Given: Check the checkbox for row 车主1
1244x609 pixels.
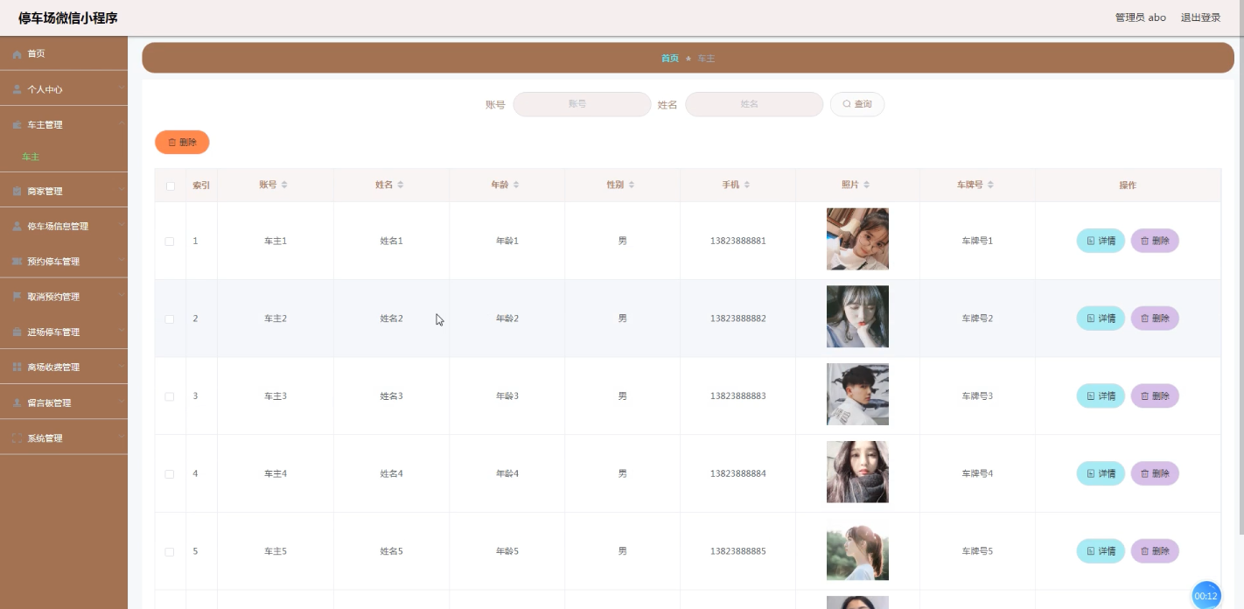Looking at the screenshot, I should click(170, 241).
